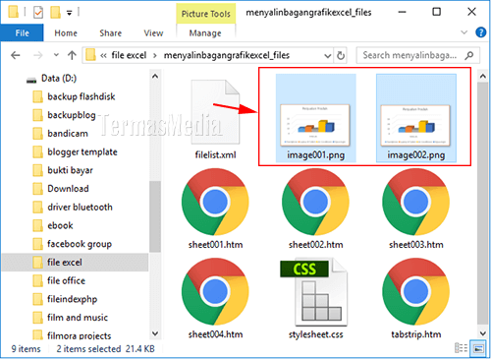Open the driver bluetooth folder
This screenshot has height=359, width=491.
click(x=80, y=207)
